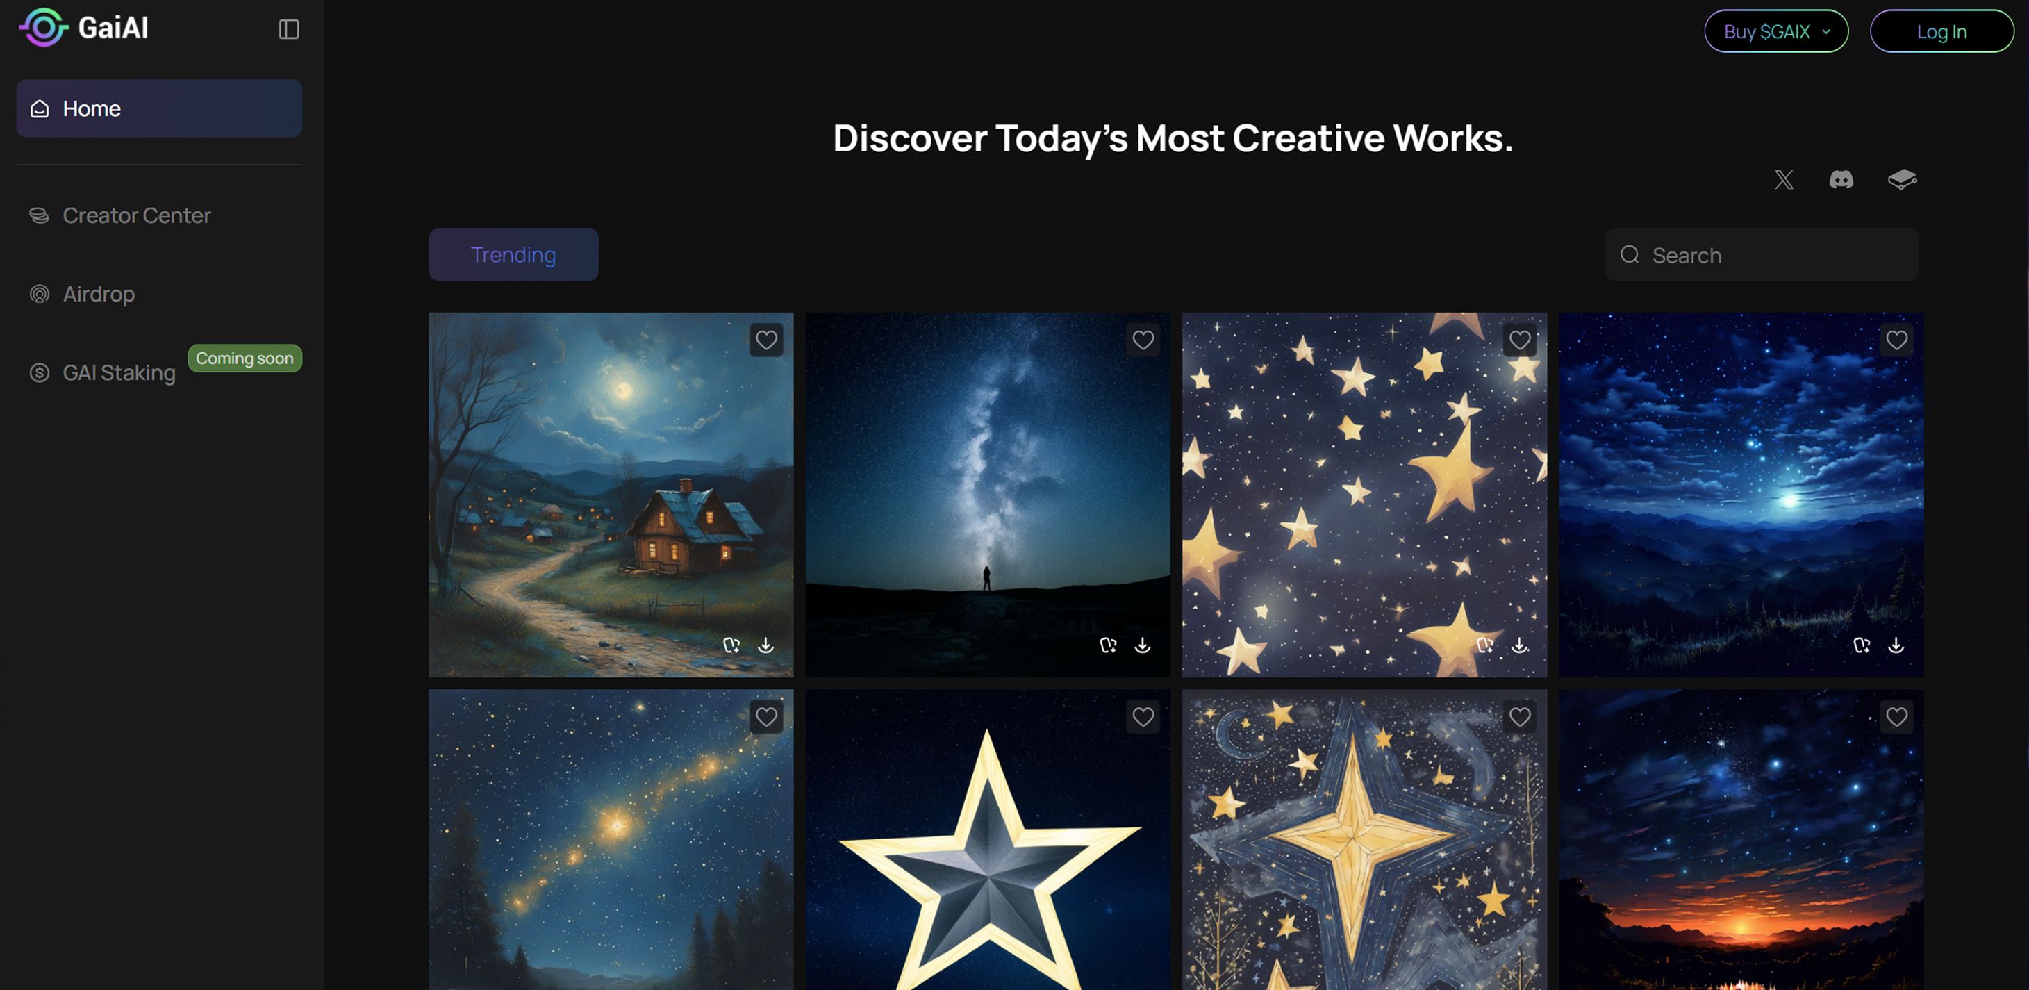Like the gold stars pattern image
The image size is (2029, 990).
[1519, 340]
